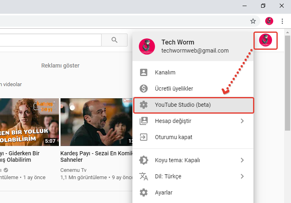Viewport: 291px width, 203px height.
Task: Click the Ücretli üyelikler dollar icon
Action: point(144,89)
